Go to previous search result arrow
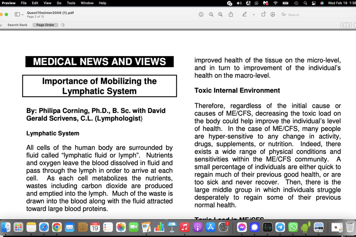 [x=343, y=25]
